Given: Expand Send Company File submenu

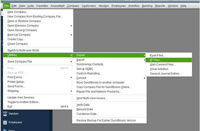Looking at the screenshot, I should (38, 62).
